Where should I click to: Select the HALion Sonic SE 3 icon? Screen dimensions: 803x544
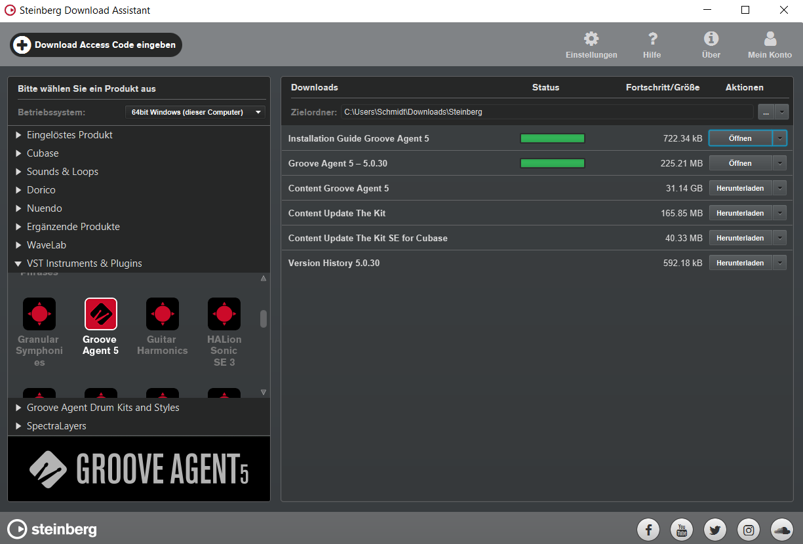pyautogui.click(x=224, y=314)
